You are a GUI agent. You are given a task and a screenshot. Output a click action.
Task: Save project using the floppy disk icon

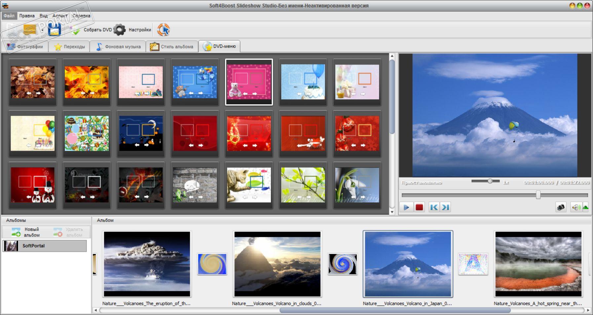click(x=54, y=30)
